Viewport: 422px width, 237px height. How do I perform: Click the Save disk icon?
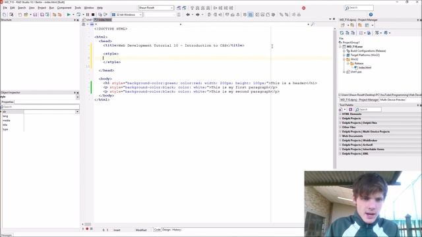pos(35,14)
